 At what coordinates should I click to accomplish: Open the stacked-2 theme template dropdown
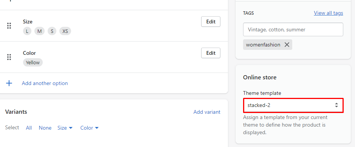coord(293,105)
